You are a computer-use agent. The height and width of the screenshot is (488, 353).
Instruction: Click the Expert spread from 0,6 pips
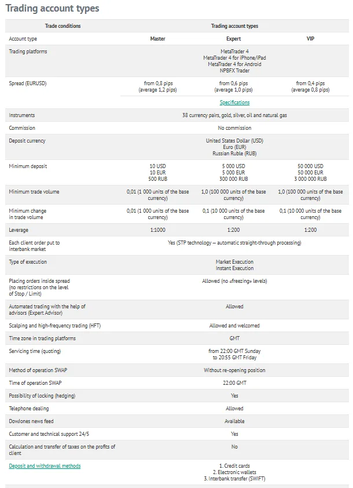(x=234, y=83)
